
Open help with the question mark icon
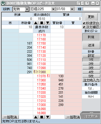[87, 3]
